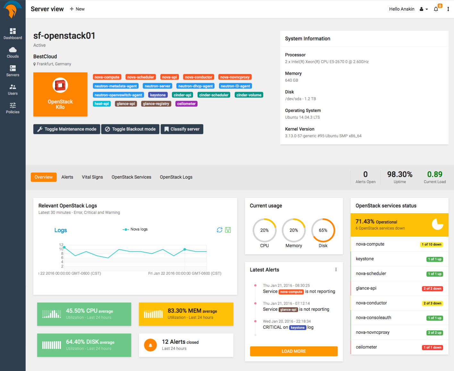Image resolution: width=454 pixels, height=371 pixels.
Task: Select the glance-api status row
Action: pyautogui.click(x=399, y=288)
